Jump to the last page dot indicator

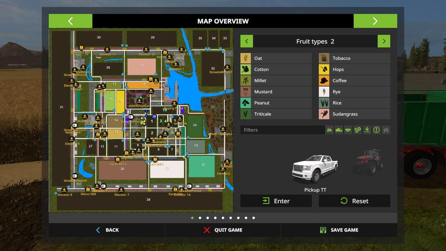coord(254,218)
